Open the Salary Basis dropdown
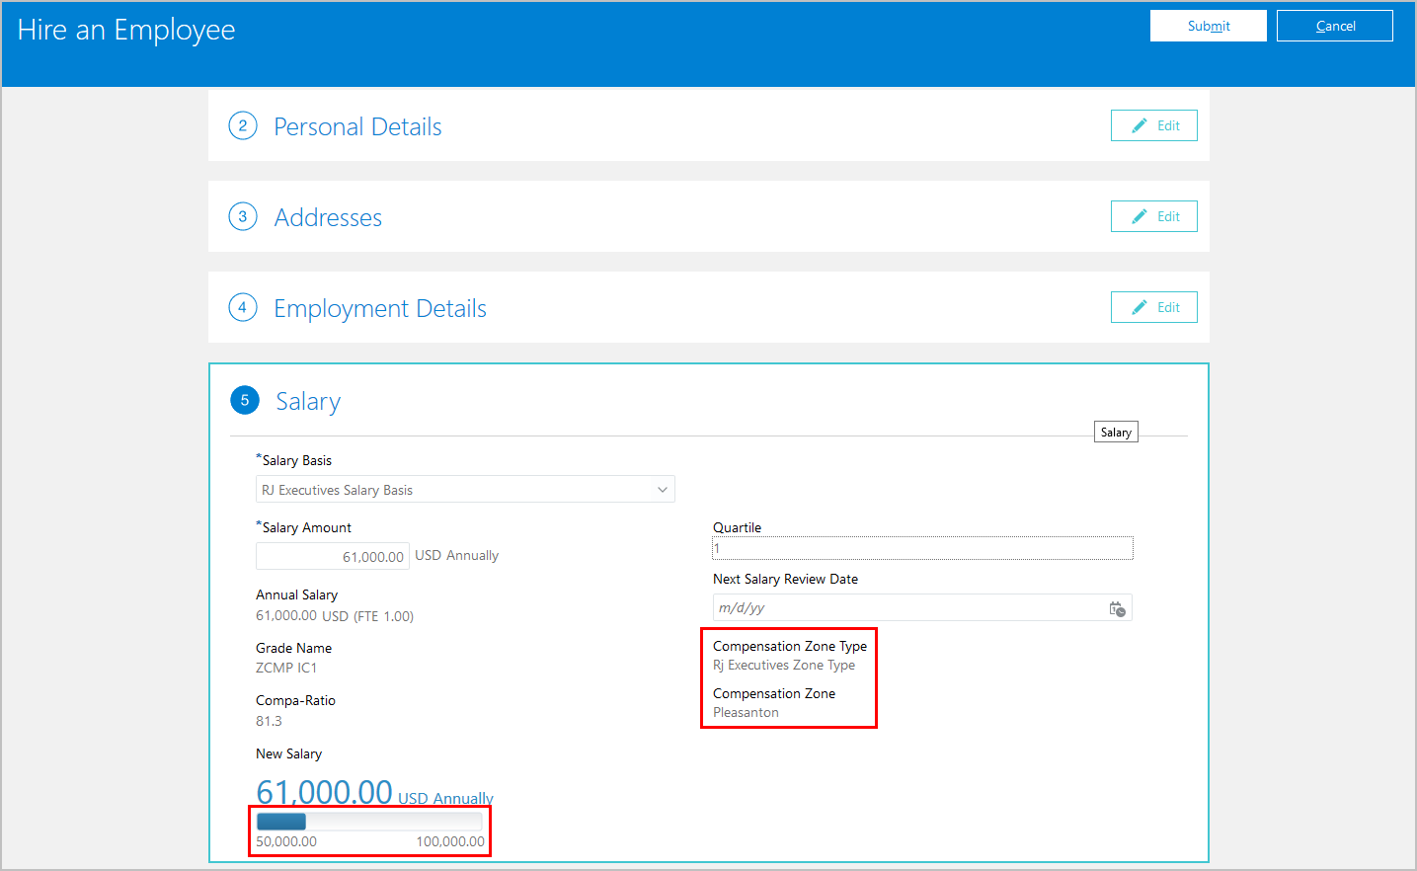The width and height of the screenshot is (1417, 871). [x=465, y=490]
